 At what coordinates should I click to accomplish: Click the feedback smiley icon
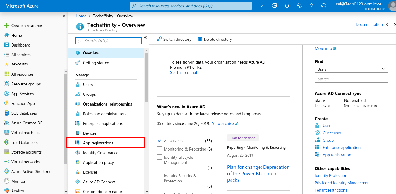coord(324,6)
